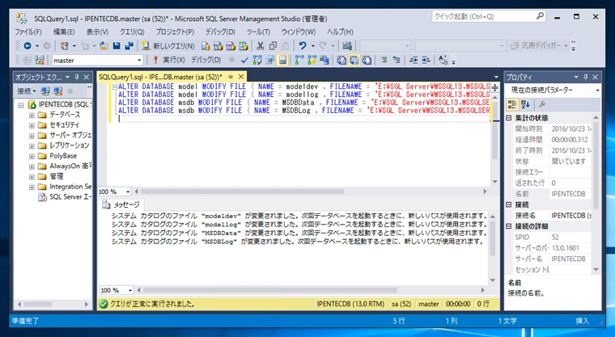Screen dimensions: 615x337
Task: Display the Estimated Execution Plan icon
Action: (257, 60)
